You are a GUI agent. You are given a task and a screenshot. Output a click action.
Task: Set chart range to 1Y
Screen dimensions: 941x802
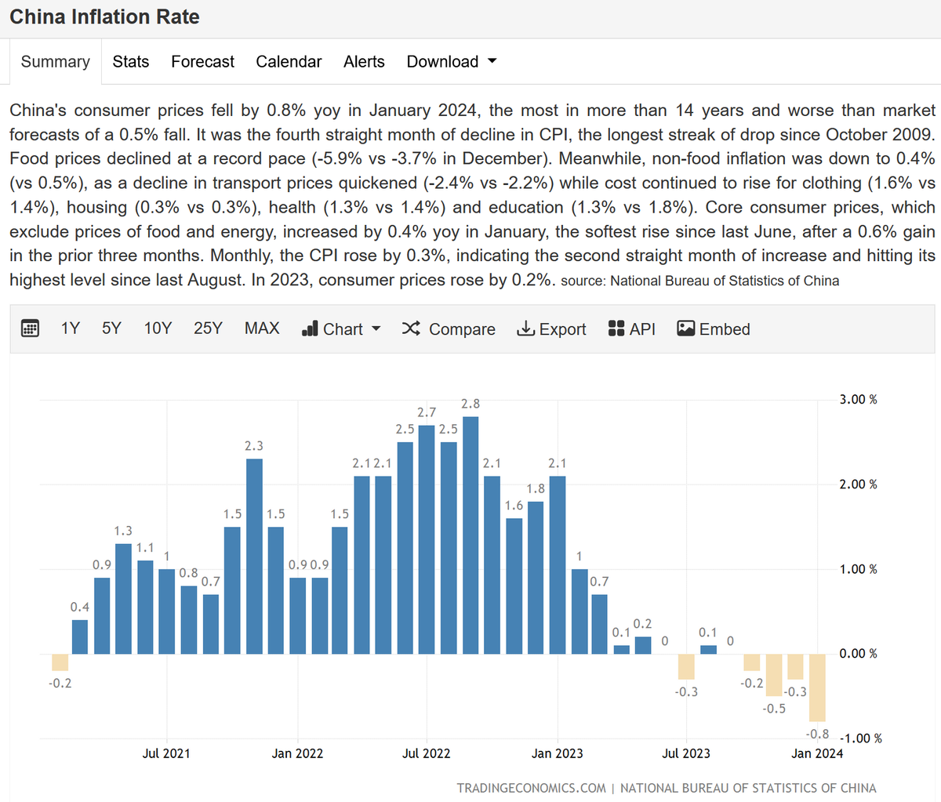[71, 328]
